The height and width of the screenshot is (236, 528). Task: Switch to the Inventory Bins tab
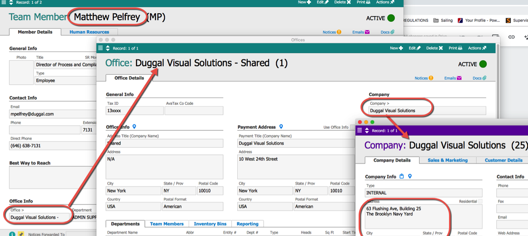click(210, 224)
